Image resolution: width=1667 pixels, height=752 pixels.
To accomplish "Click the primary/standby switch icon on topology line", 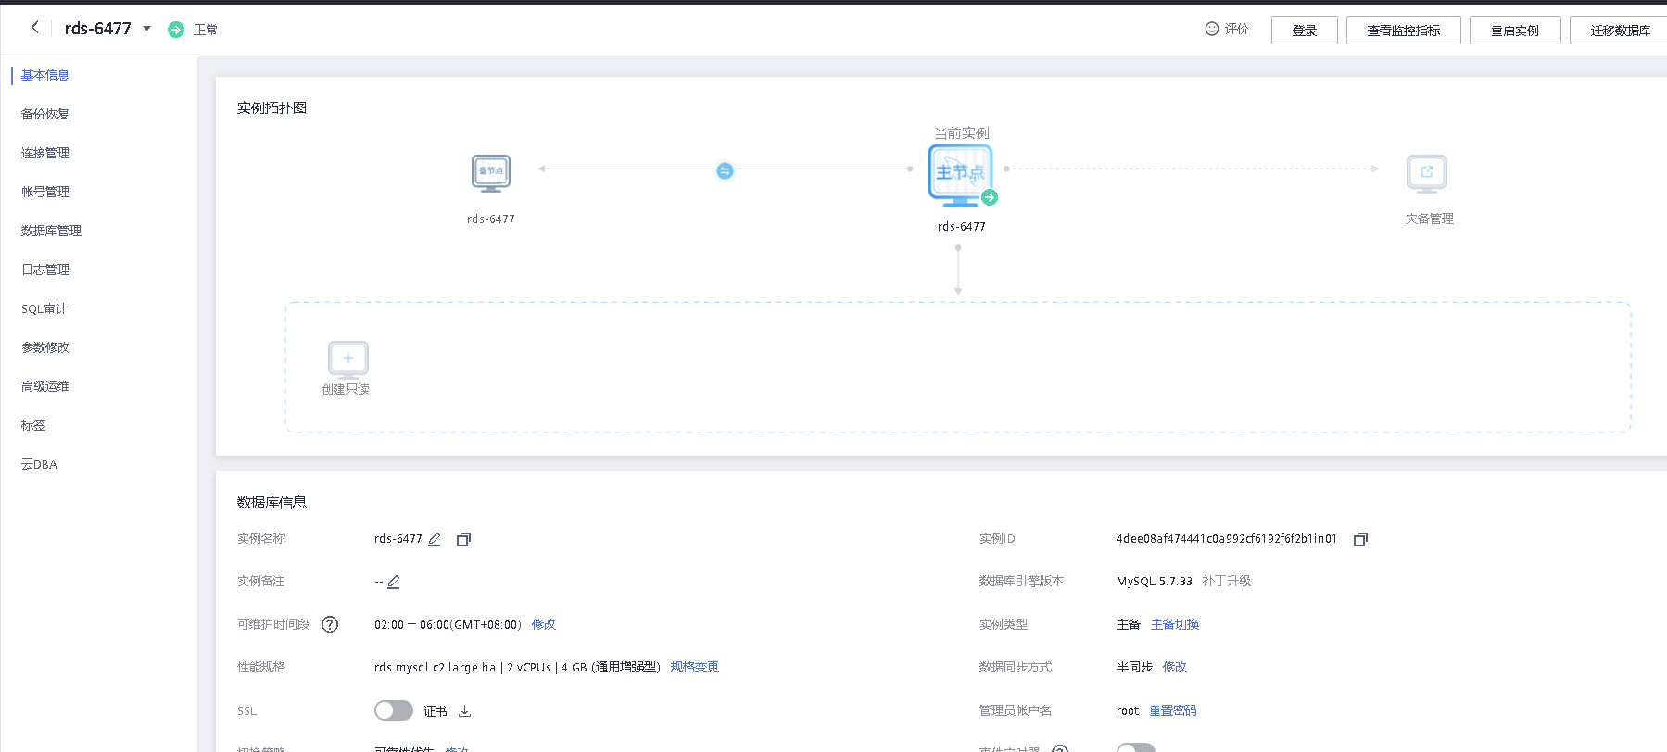I will pos(725,170).
